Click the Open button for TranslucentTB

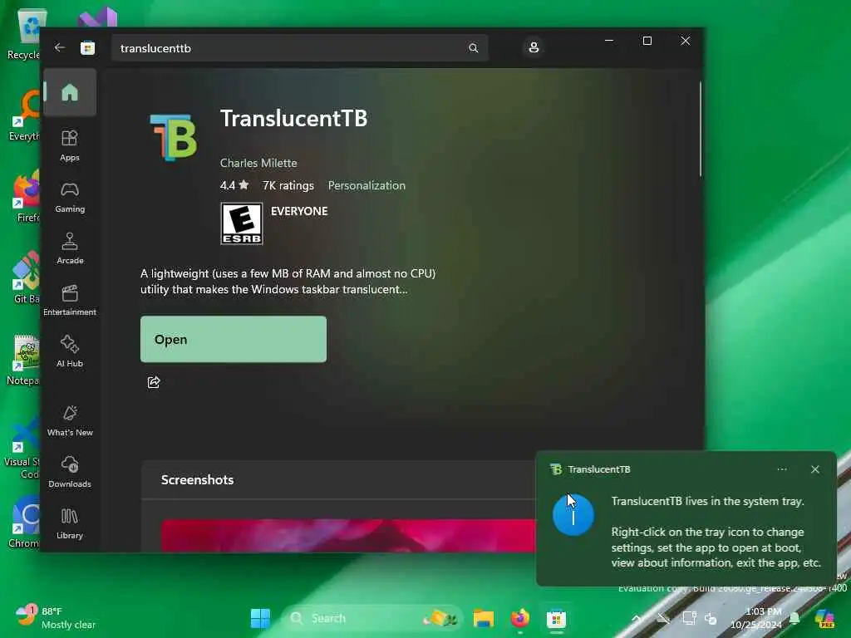[234, 339]
